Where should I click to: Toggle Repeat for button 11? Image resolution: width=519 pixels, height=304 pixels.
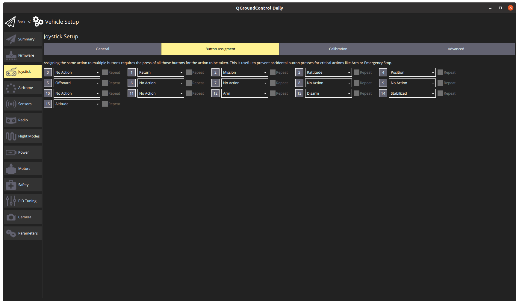click(189, 93)
